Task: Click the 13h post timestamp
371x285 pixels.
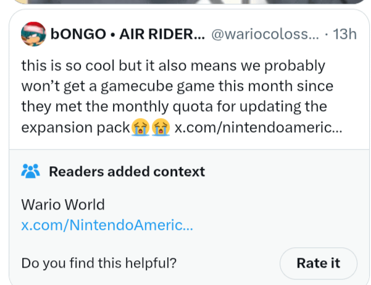Action: [x=344, y=35]
